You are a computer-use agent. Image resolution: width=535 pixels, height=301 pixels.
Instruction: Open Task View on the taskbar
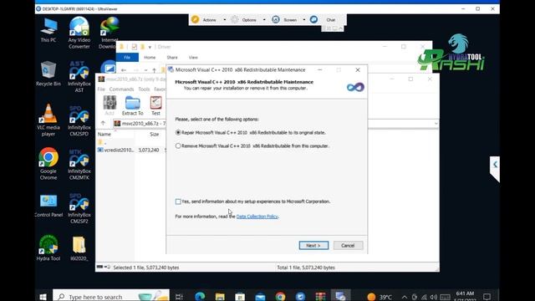tap(179, 297)
